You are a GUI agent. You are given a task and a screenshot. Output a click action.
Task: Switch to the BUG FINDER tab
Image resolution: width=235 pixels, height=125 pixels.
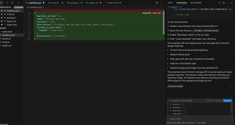pyautogui.click(x=196, y=3)
